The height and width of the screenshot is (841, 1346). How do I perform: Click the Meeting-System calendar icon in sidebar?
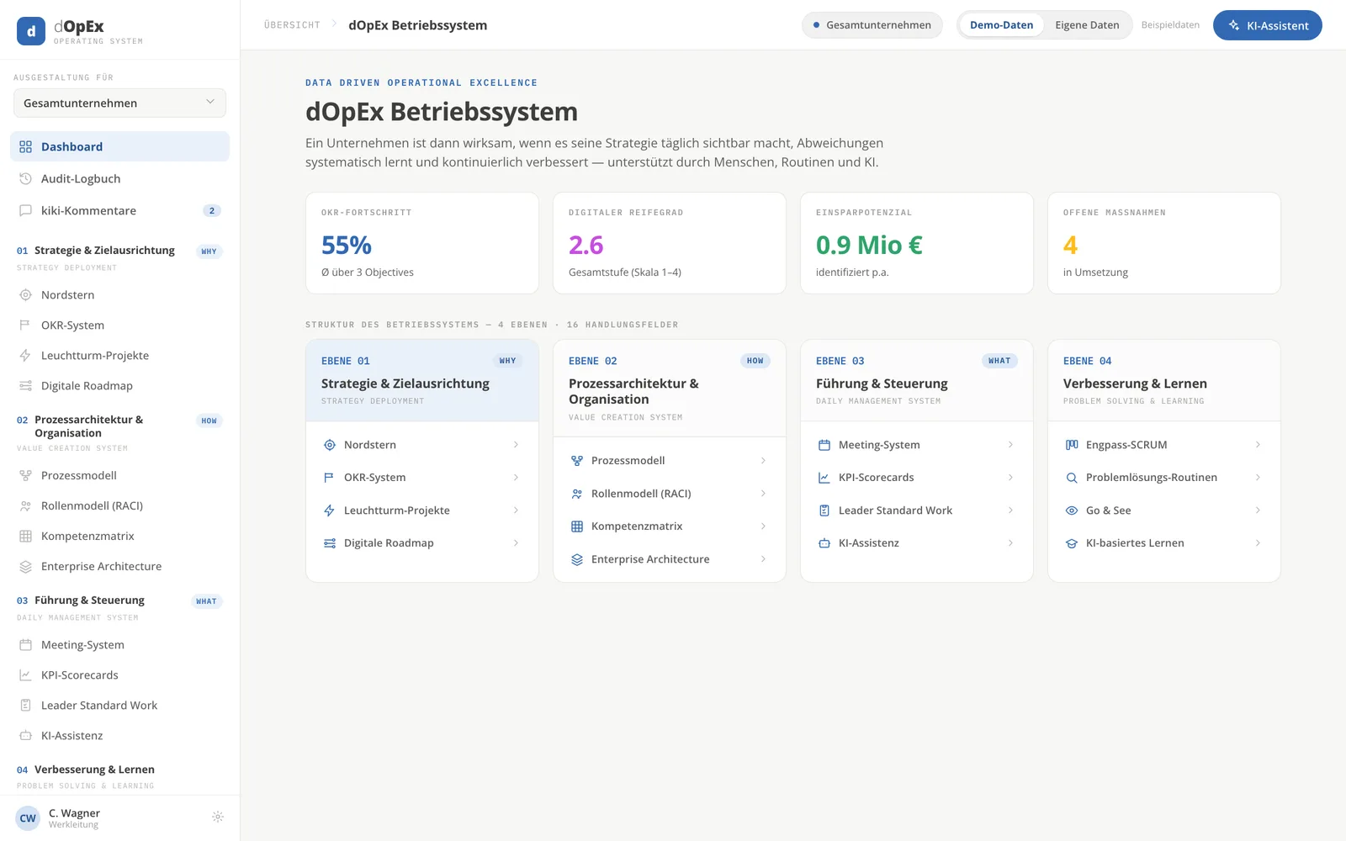point(25,645)
